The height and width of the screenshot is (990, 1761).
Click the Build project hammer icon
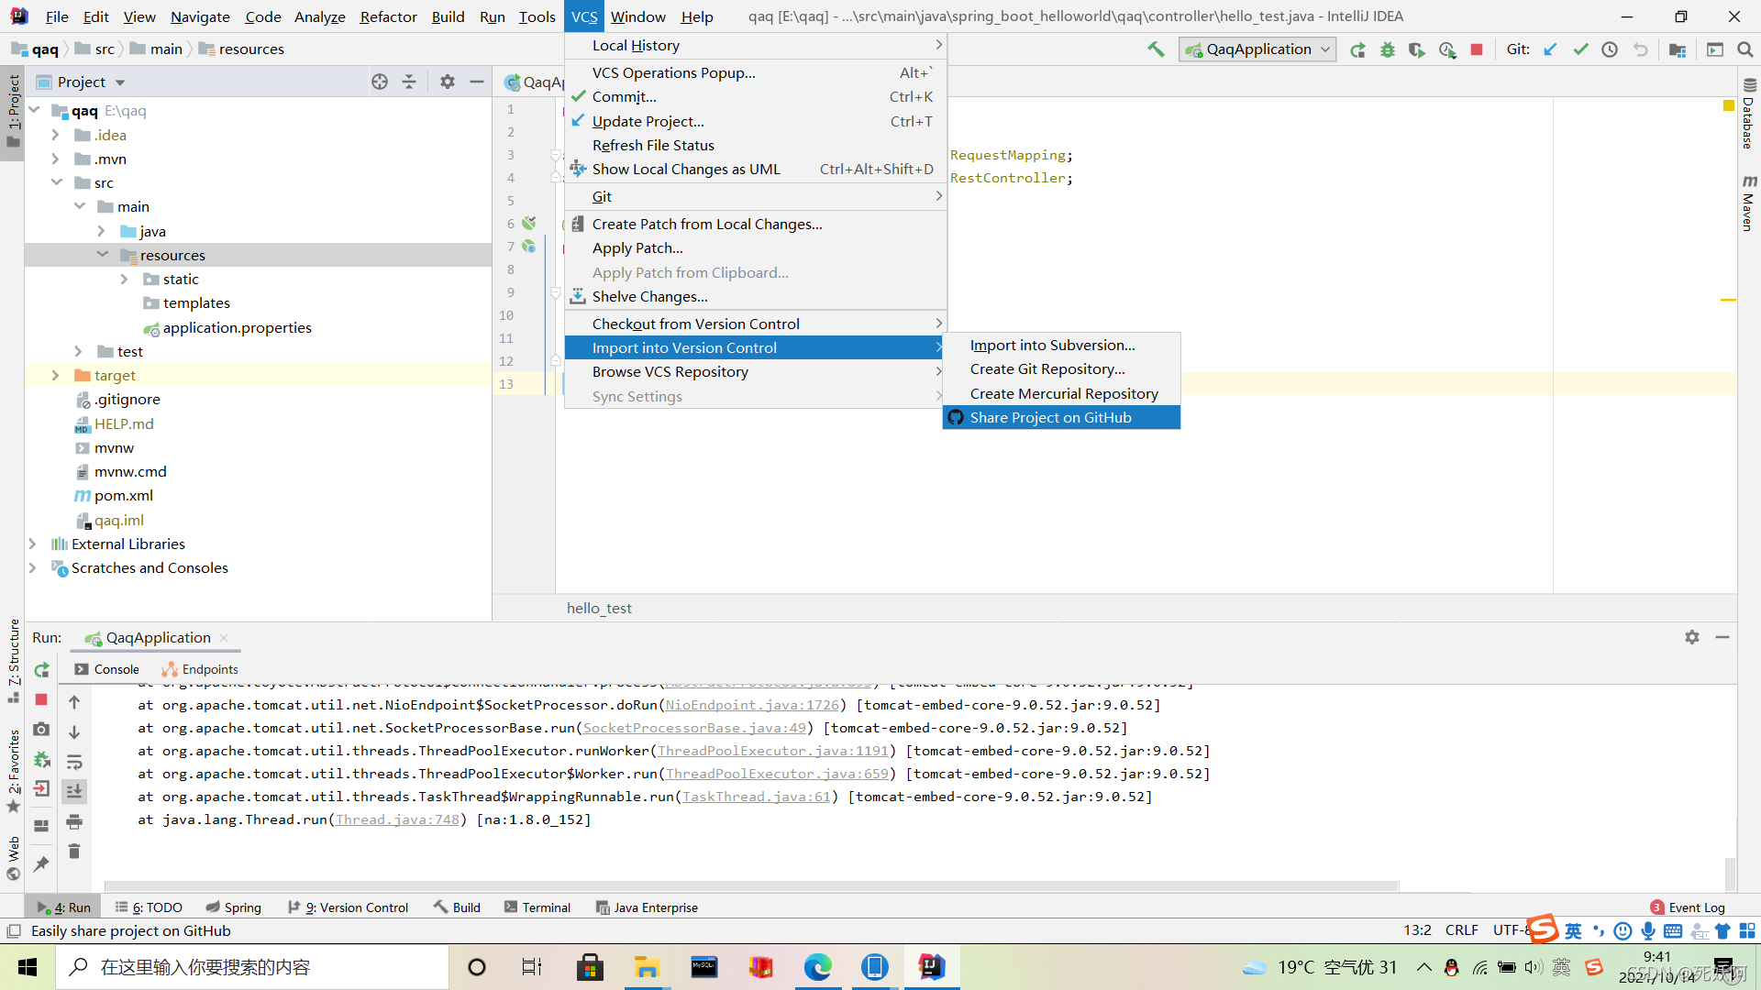[1156, 49]
